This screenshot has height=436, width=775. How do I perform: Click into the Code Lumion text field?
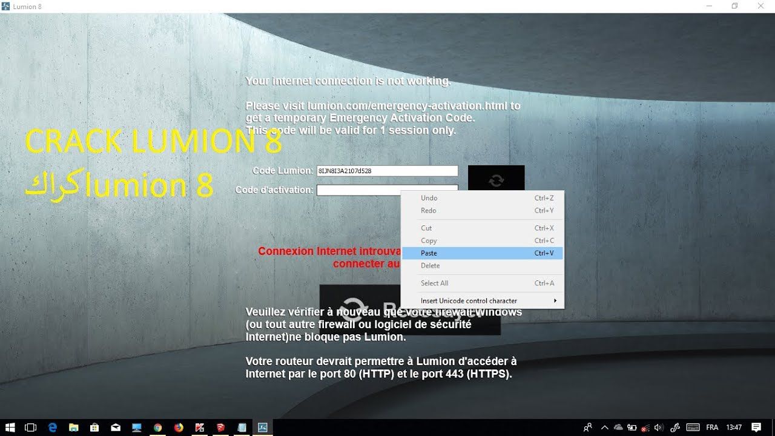387,171
